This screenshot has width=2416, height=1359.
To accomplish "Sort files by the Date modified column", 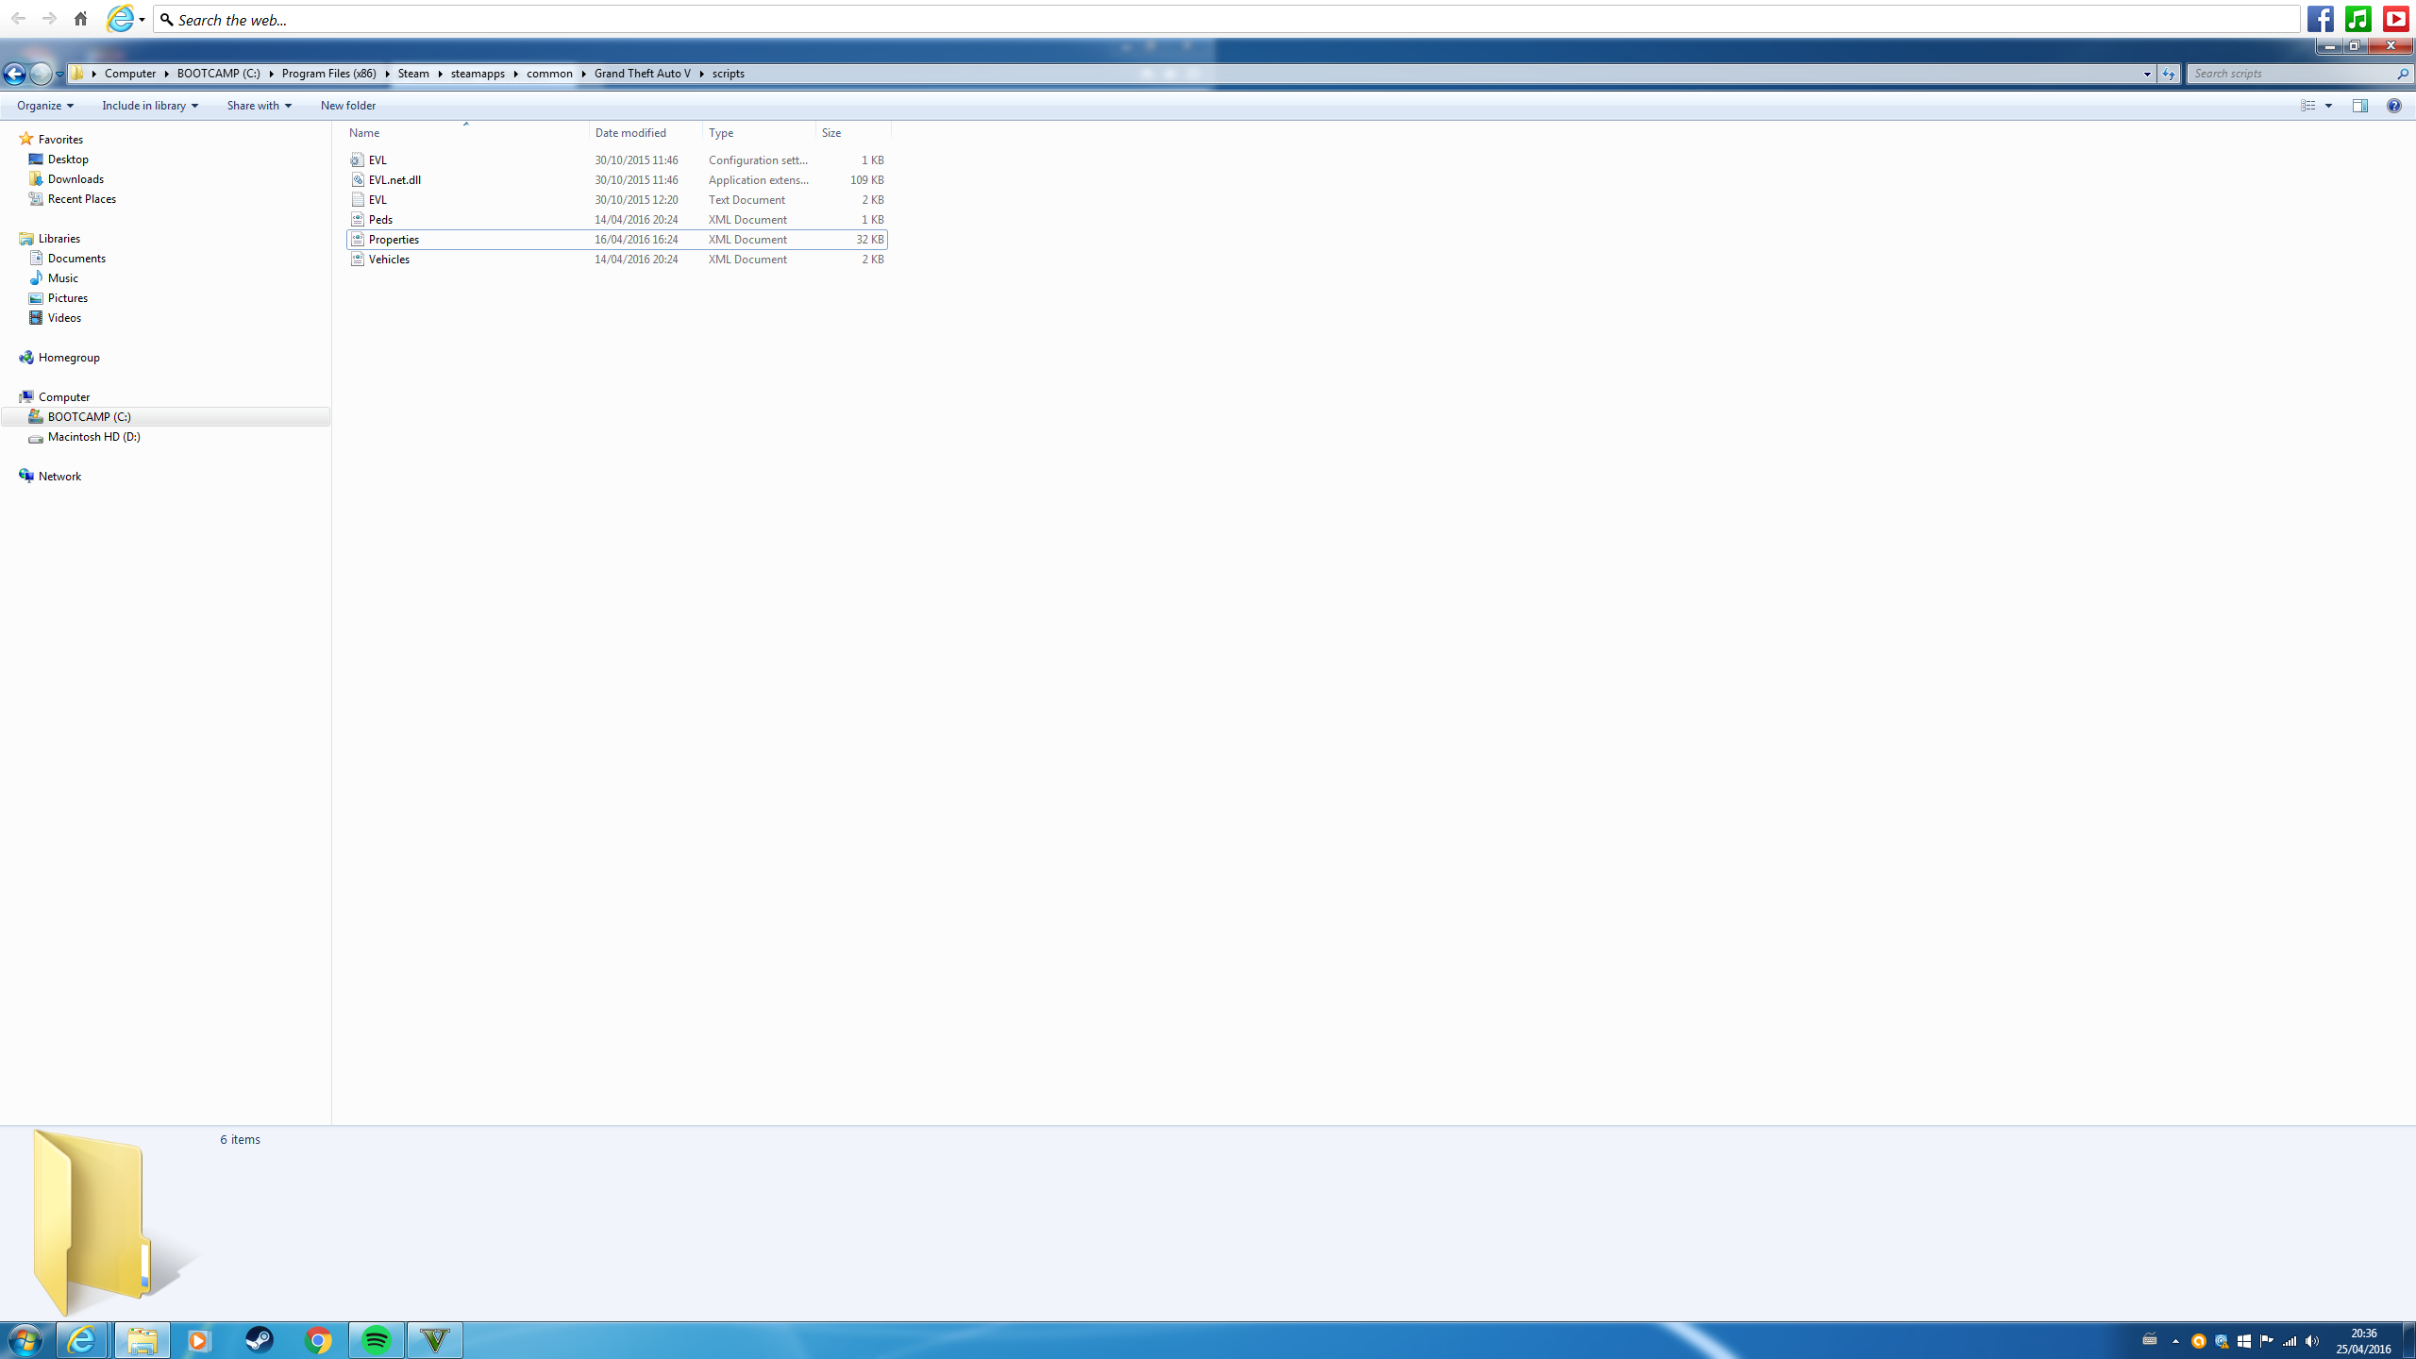I will [x=630, y=133].
